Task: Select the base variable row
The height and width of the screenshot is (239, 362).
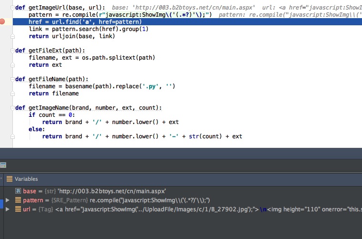Action: point(183,191)
